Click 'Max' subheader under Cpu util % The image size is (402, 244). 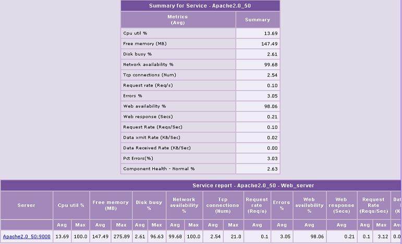pyautogui.click(x=80, y=225)
